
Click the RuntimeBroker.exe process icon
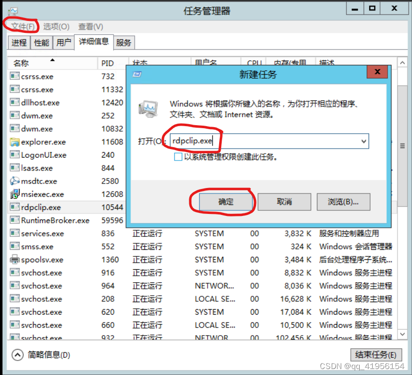[x=15, y=220]
